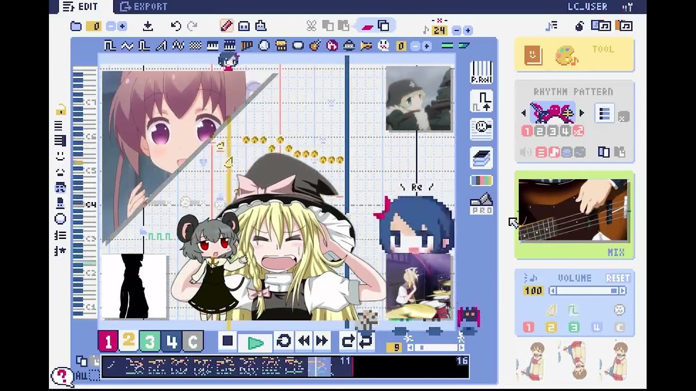This screenshot has width=696, height=391.
Task: Choose the first piano keyboard instrument
Action: pyautogui.click(x=213, y=46)
